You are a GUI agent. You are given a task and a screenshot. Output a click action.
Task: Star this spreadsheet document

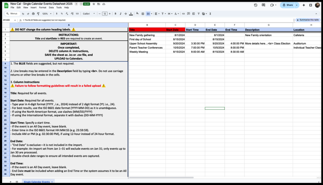point(94,4)
